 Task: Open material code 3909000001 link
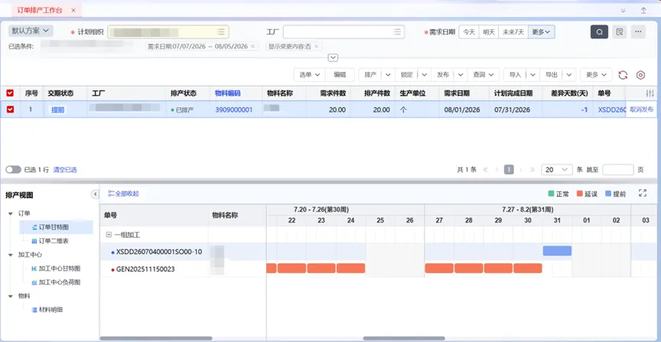tap(234, 109)
